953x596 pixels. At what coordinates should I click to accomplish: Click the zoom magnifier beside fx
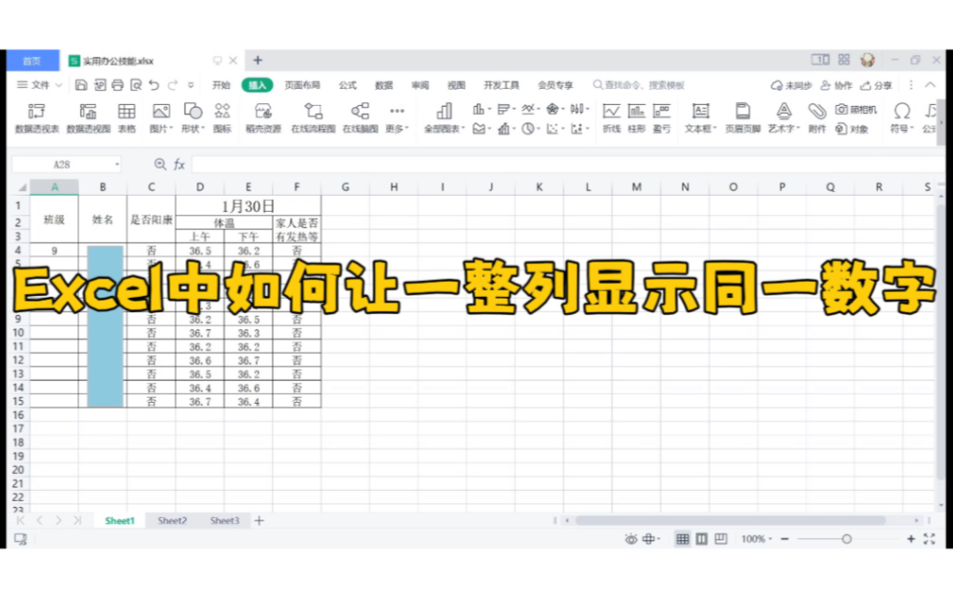click(x=160, y=165)
